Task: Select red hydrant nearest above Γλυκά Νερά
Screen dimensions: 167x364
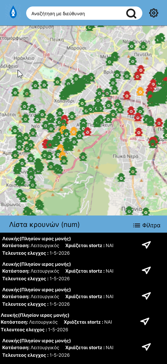Action: tap(139, 132)
